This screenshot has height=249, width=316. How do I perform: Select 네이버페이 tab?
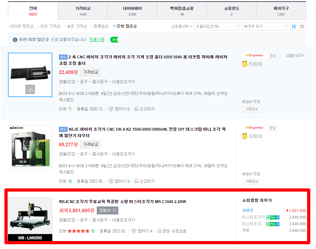[x=132, y=11]
